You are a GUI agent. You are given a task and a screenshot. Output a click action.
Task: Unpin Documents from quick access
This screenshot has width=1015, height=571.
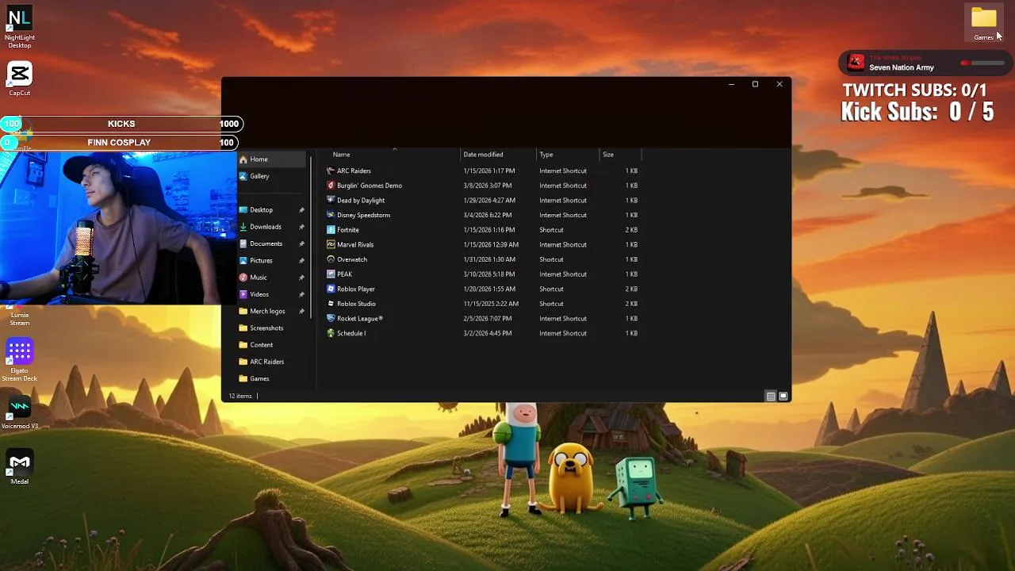[x=301, y=243]
